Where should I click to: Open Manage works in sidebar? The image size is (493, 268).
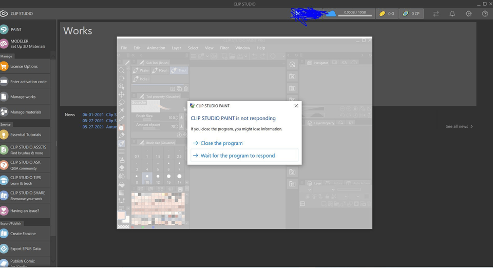click(25, 97)
